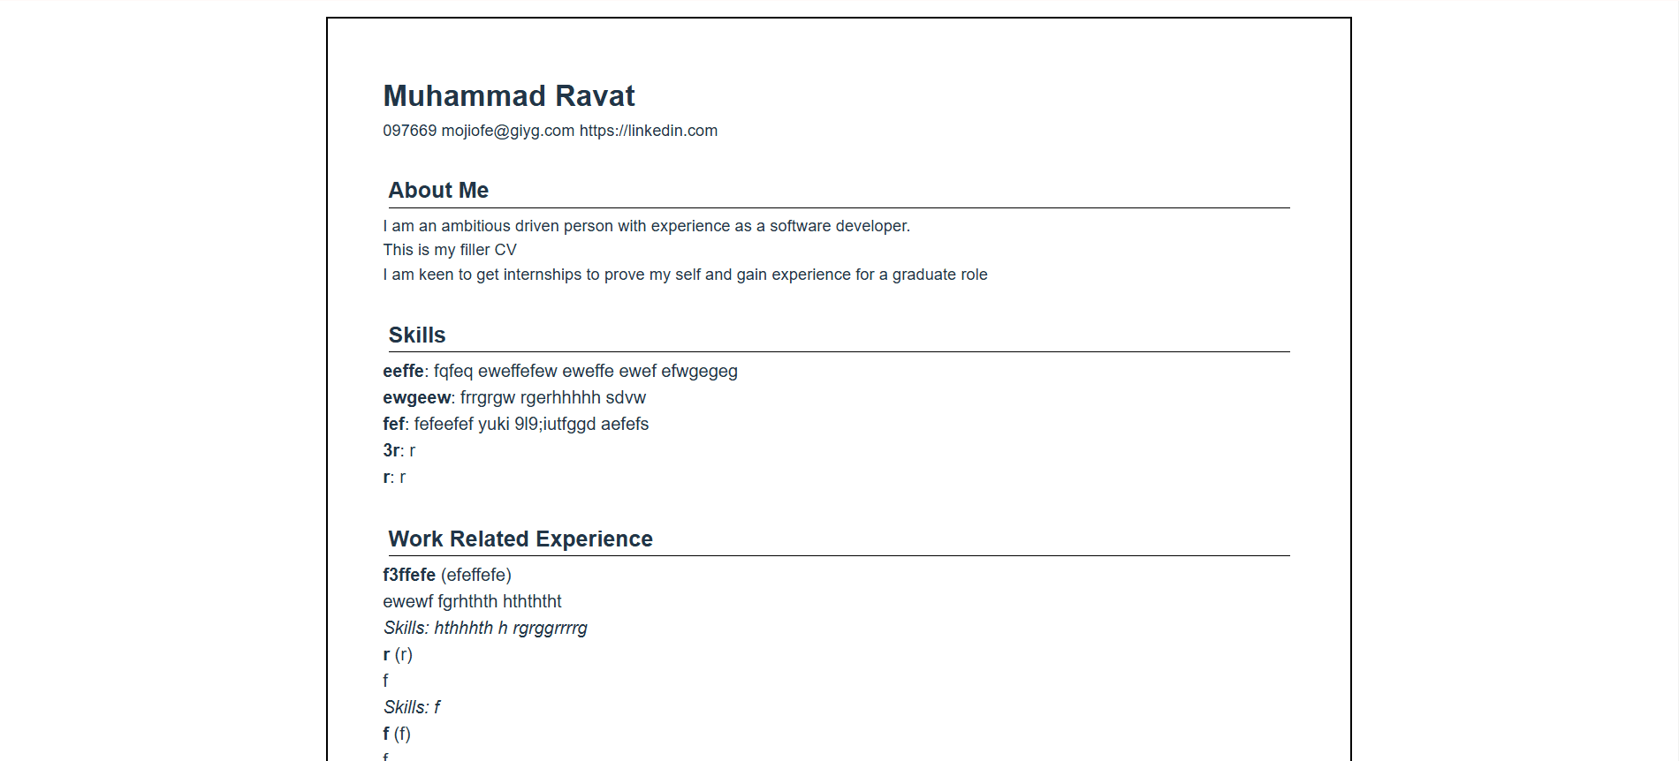Click the bold ewgeew skill label
This screenshot has width=1679, height=761.
(416, 398)
